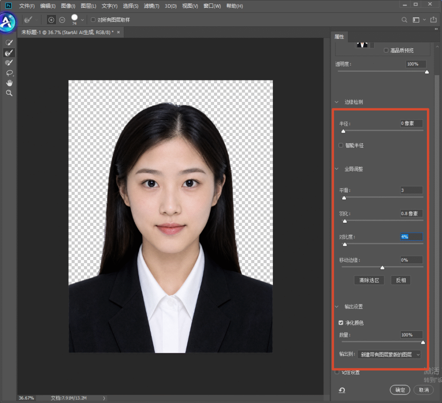The image size is (442, 403).
Task: Click the 清除选区 button
Action: [369, 280]
